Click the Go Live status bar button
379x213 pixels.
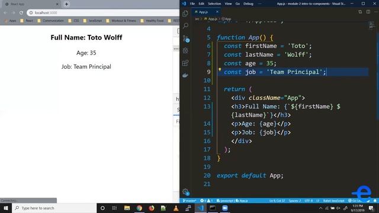point(355,201)
